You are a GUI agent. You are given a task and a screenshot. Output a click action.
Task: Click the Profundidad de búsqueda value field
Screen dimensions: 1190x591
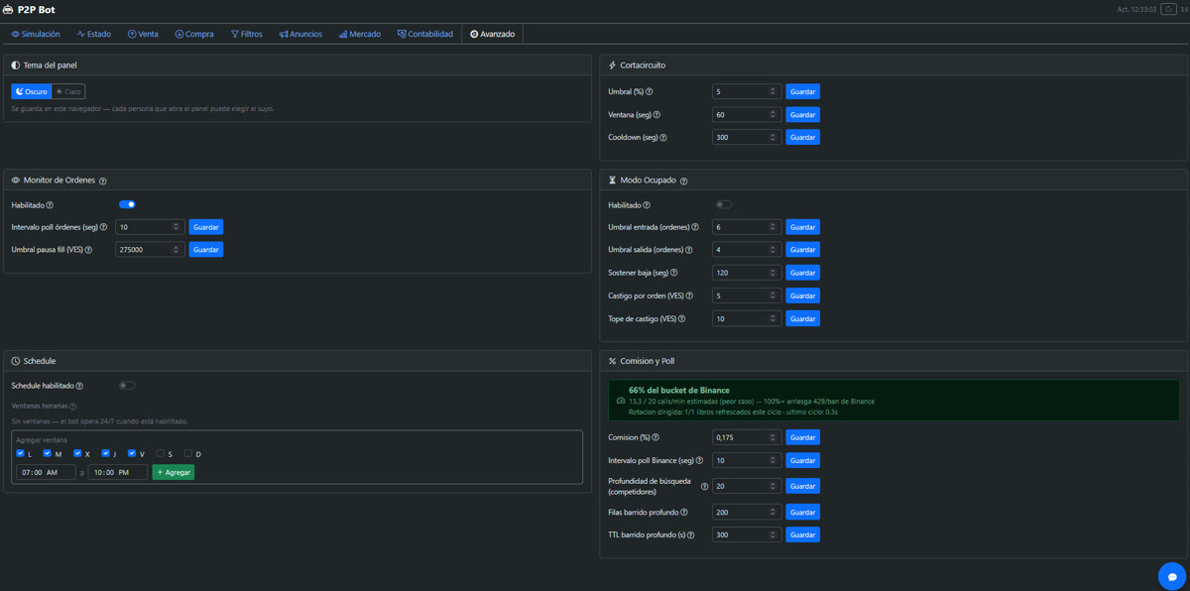[747, 487]
